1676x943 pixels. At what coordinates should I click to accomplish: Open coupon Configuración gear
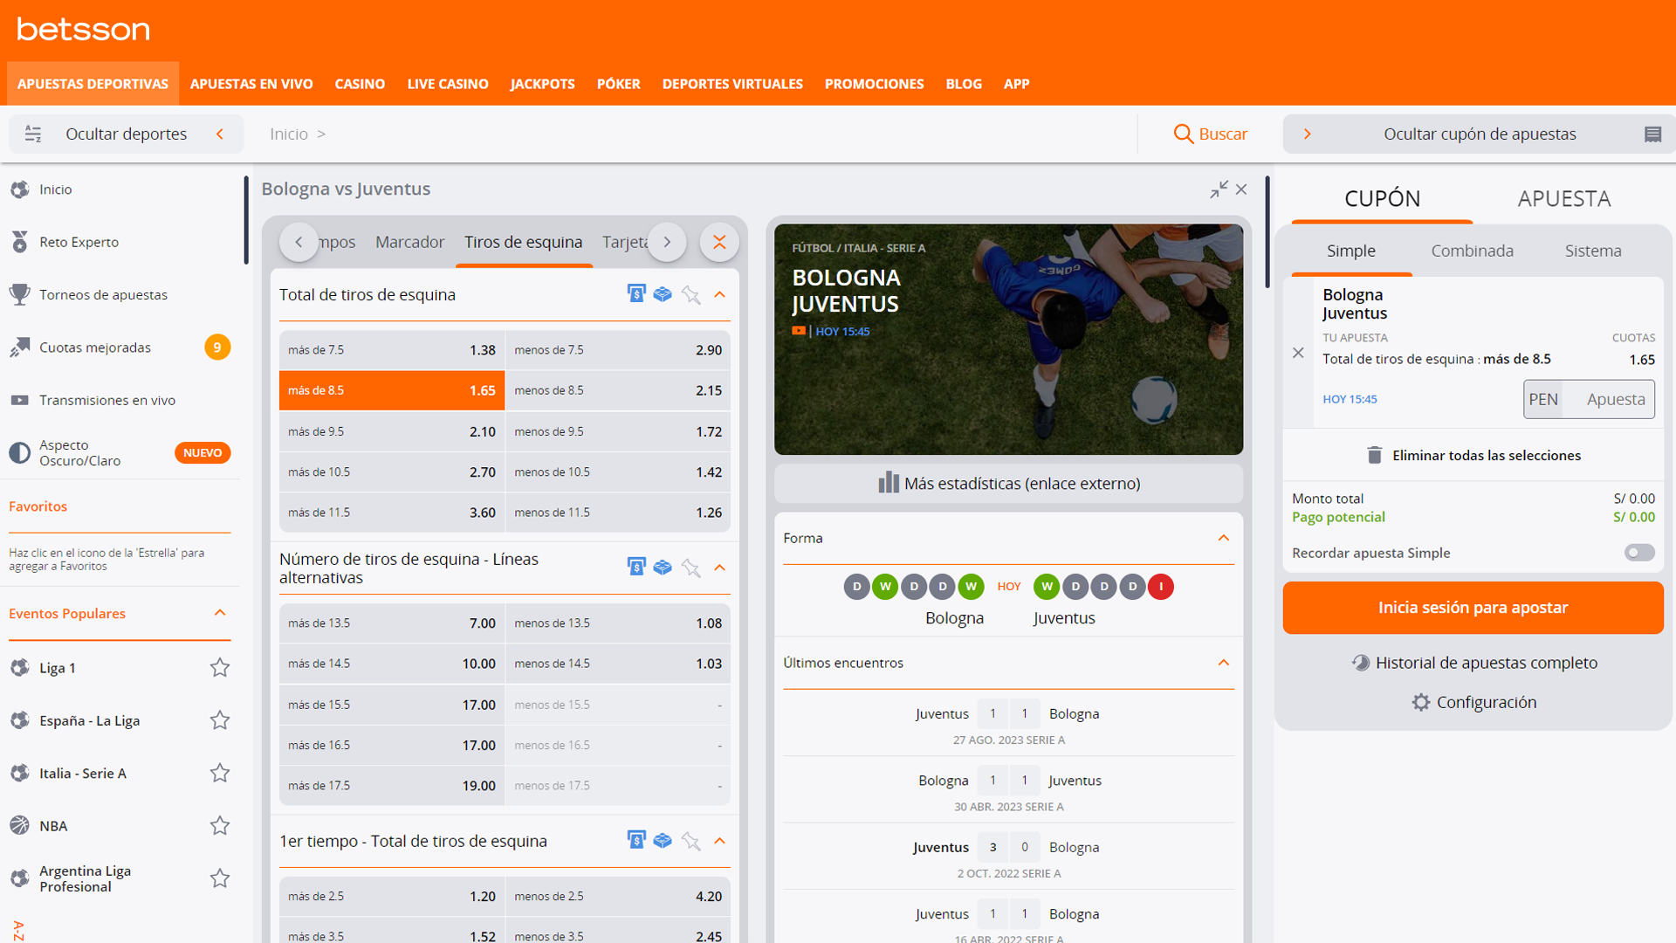click(1473, 702)
